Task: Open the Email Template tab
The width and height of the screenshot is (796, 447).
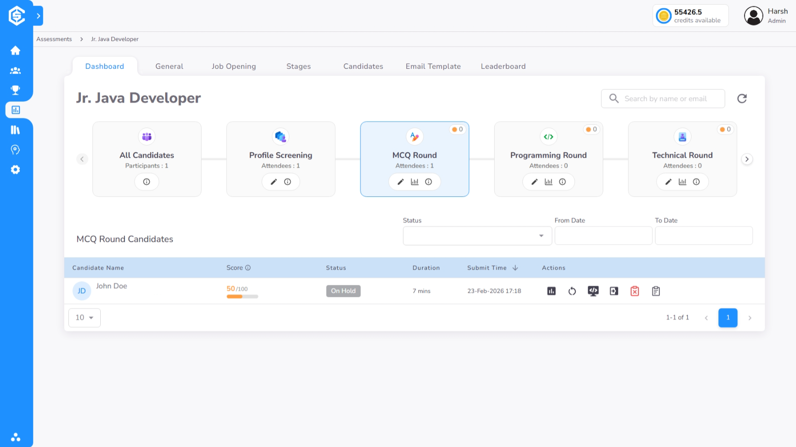Action: click(433, 66)
